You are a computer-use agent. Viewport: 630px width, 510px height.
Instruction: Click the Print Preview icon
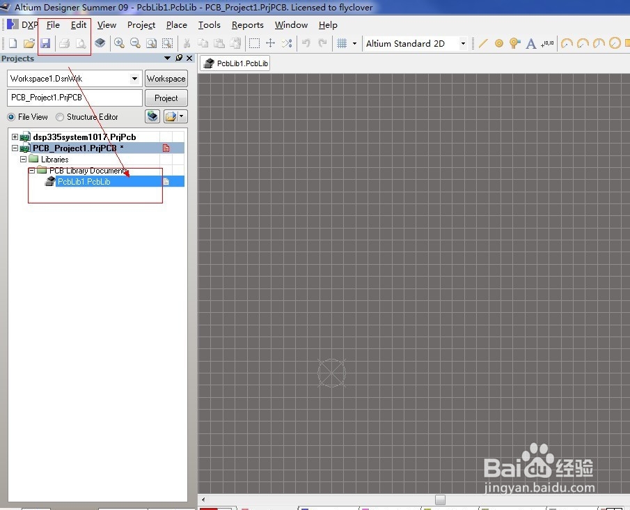(81, 43)
